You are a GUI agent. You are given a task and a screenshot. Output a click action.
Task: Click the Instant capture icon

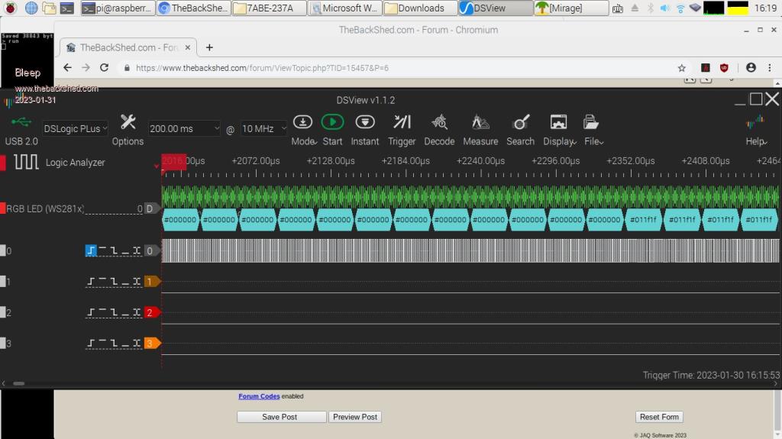coord(365,122)
